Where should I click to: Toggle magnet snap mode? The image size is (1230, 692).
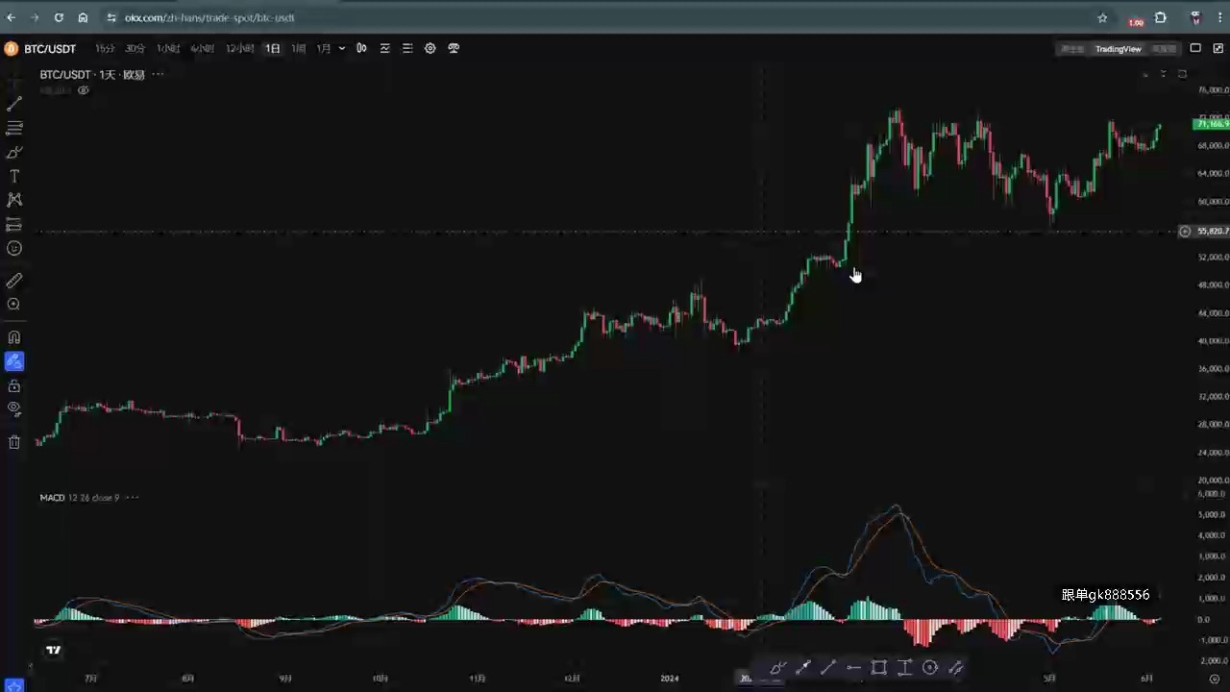(14, 337)
